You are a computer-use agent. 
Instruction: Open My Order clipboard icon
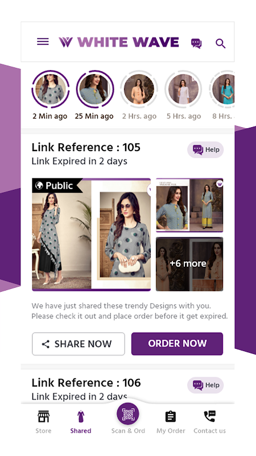click(171, 422)
